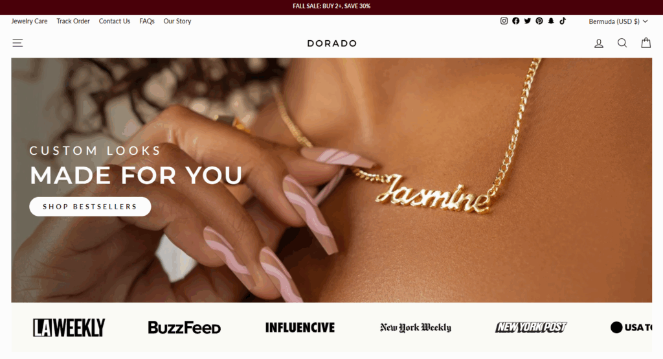Visit Dorado's Instagram page icon
The width and height of the screenshot is (663, 359).
(x=504, y=21)
